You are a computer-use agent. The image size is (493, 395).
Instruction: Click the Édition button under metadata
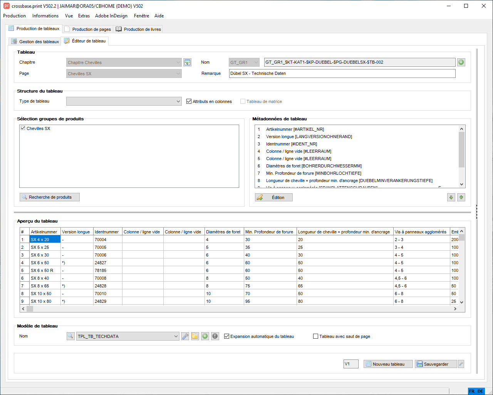[x=274, y=197]
